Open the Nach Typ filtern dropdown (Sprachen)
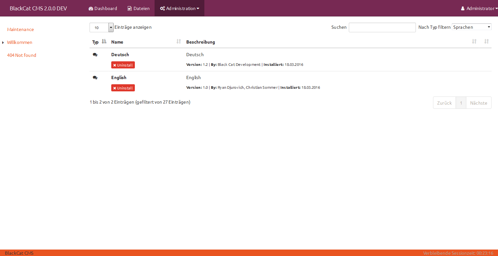Screen dimensions: 498x256 [471, 27]
